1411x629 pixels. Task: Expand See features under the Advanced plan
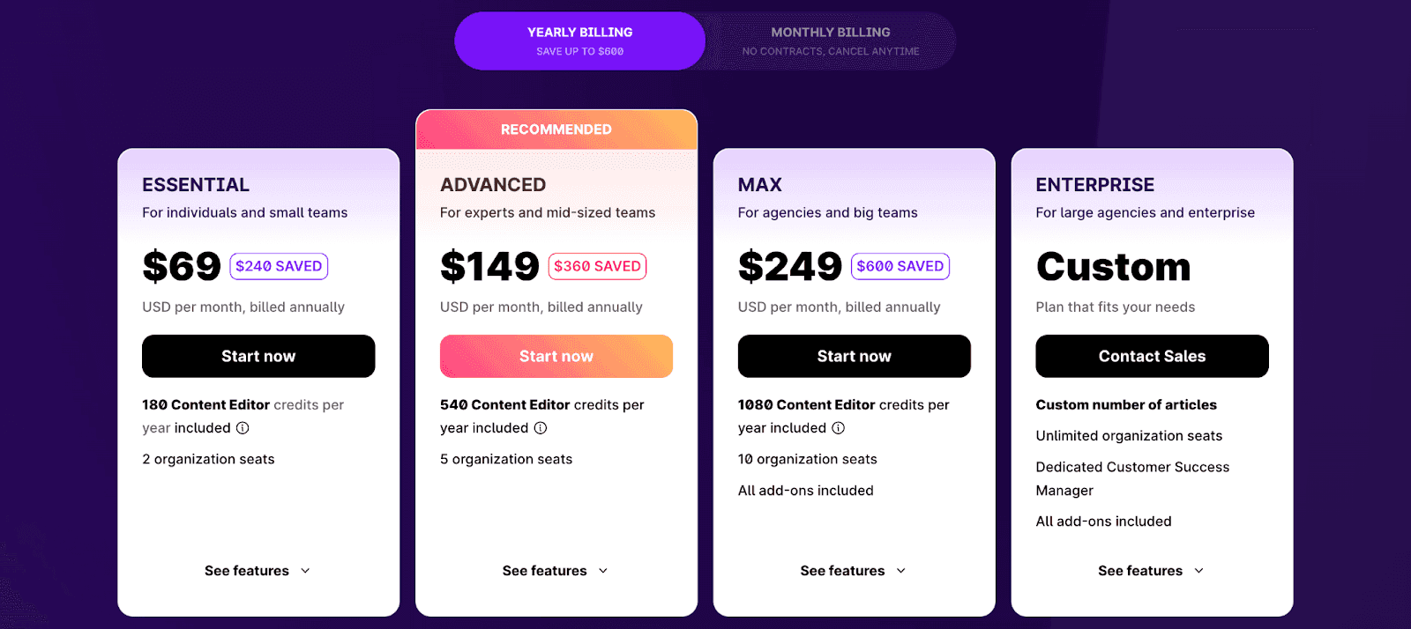[555, 570]
